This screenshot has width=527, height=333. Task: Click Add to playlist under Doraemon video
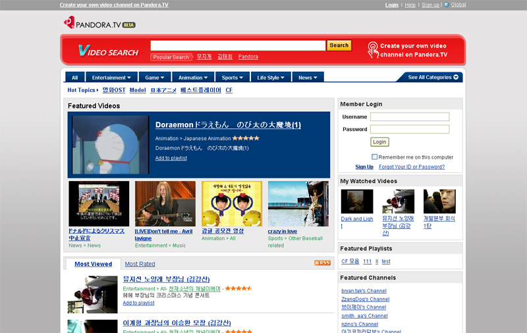tap(171, 158)
